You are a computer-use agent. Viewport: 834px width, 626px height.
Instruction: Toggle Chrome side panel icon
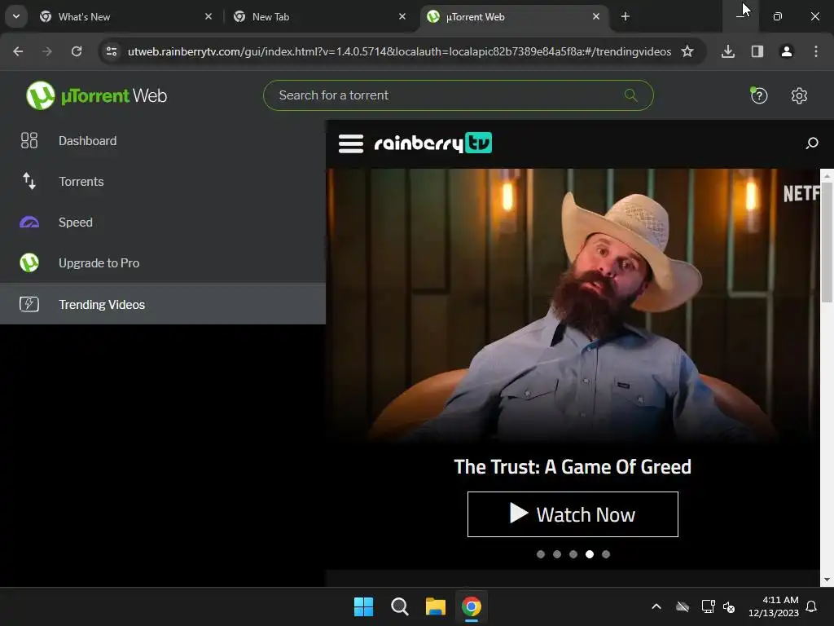pyautogui.click(x=757, y=51)
